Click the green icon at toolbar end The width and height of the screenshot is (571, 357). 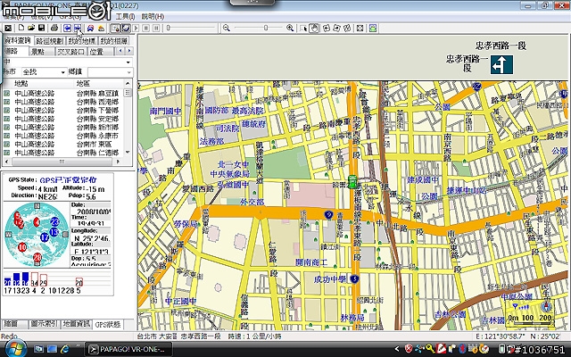373,28
